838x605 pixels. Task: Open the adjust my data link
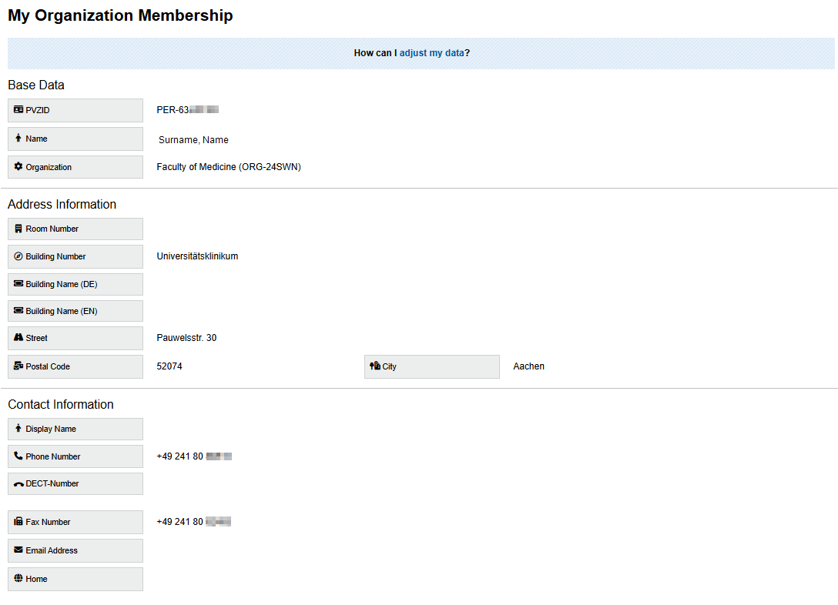pos(433,53)
